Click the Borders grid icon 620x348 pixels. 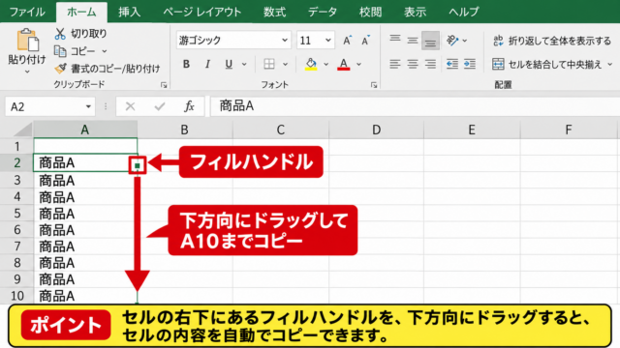tap(269, 64)
